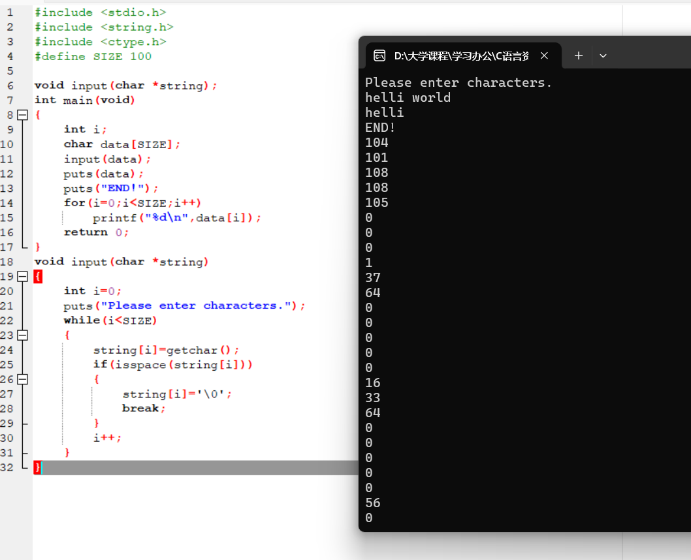Click the 'string[i]=getchar();' line
This screenshot has height=560, width=691.
[x=166, y=350]
